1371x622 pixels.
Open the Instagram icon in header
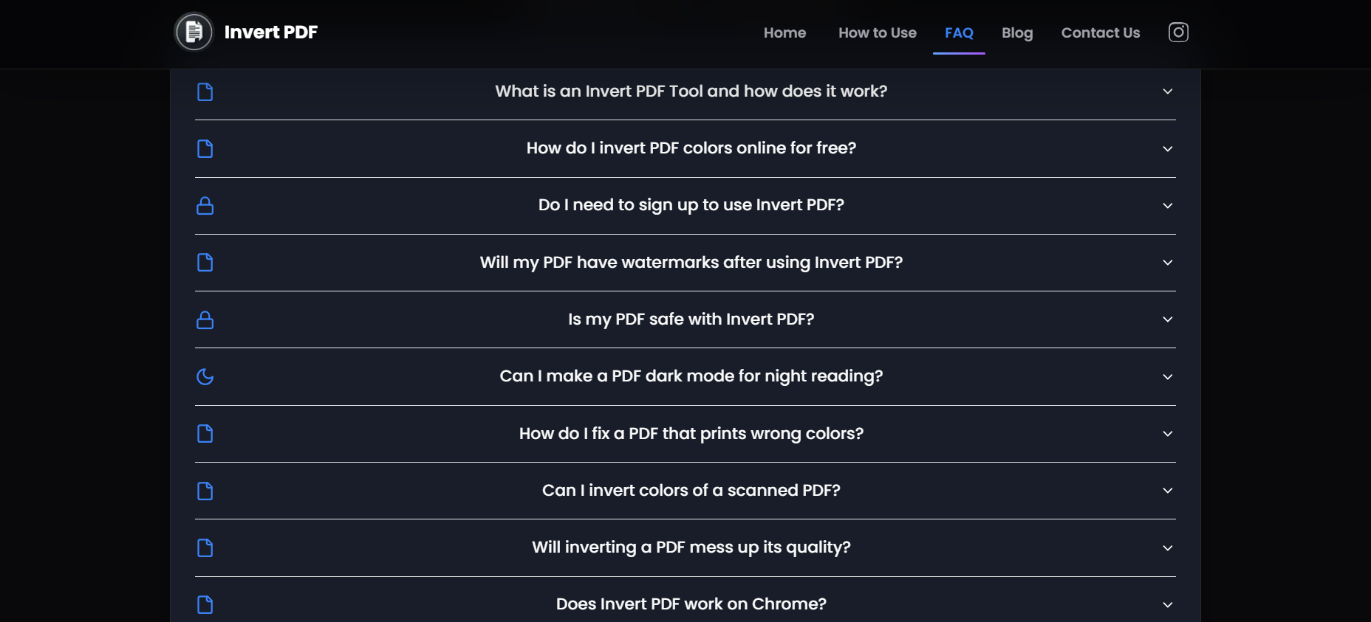1178,32
